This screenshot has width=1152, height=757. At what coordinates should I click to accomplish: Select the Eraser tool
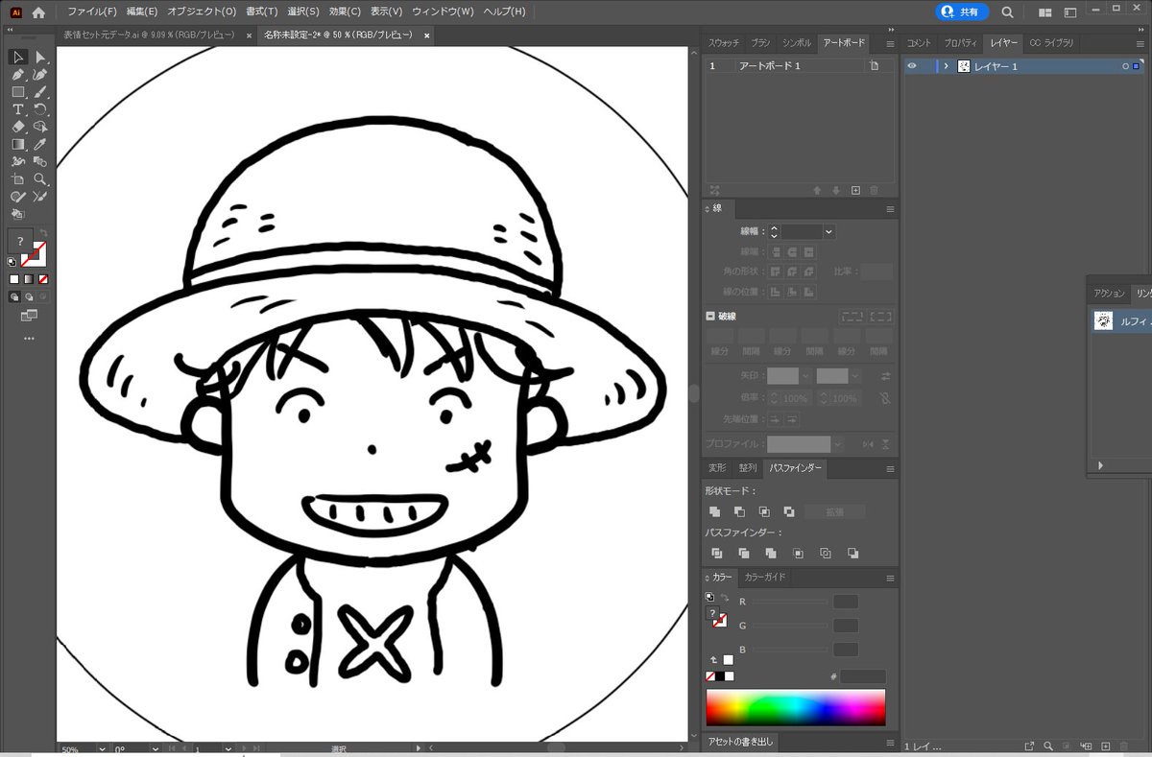click(17, 127)
